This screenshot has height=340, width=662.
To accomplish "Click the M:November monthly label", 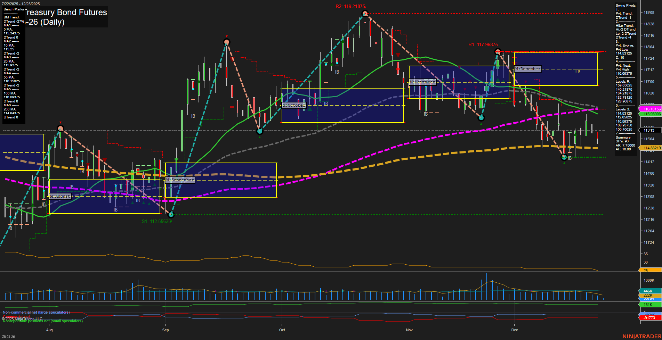I will (x=422, y=82).
